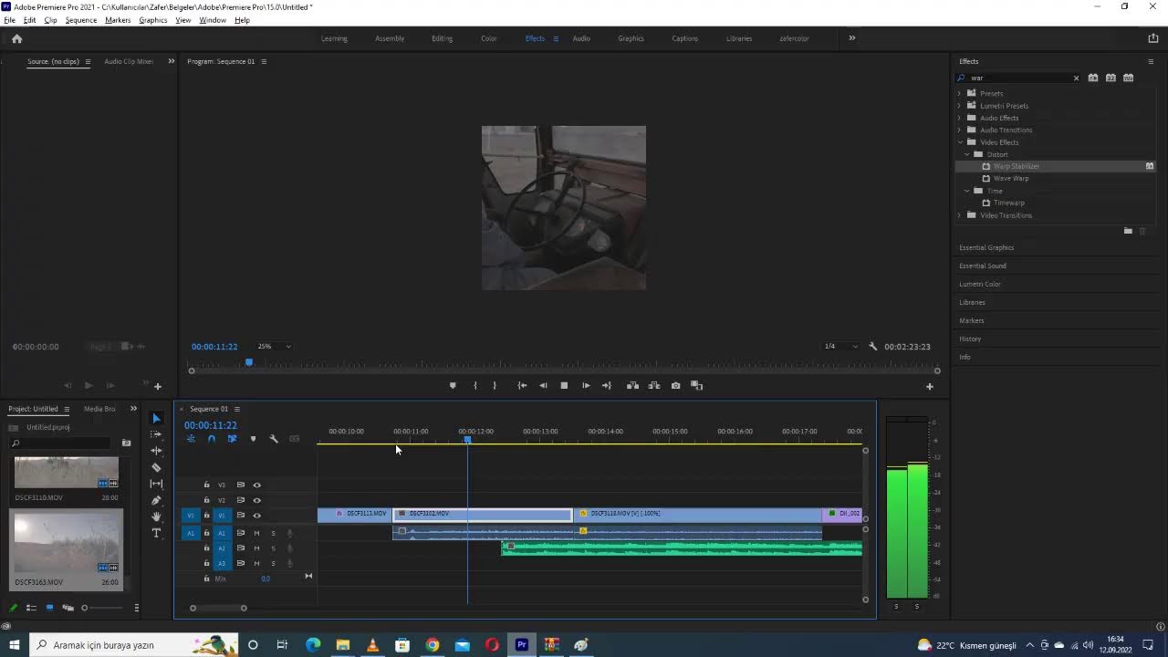This screenshot has height=657, width=1168.
Task: Expand the Audio Transitions folder
Action: click(x=960, y=130)
